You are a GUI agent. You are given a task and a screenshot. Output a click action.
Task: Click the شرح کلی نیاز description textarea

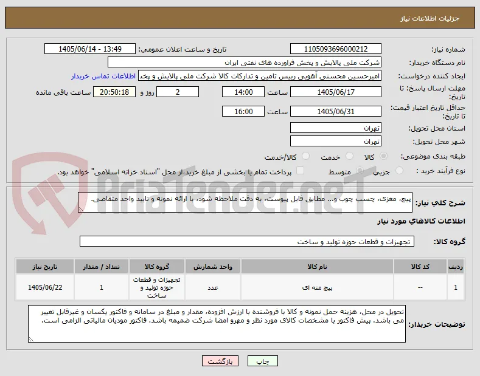[x=245, y=202]
